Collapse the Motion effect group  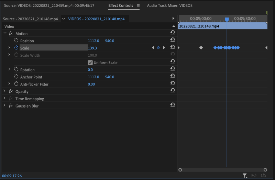click(5, 33)
